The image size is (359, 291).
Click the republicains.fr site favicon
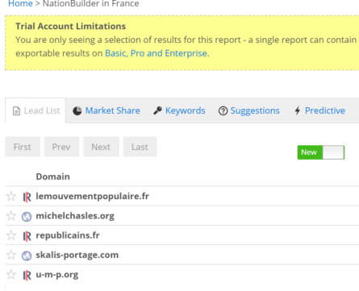click(x=27, y=236)
